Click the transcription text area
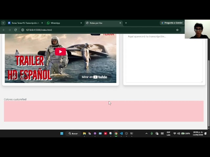 pos(164,58)
